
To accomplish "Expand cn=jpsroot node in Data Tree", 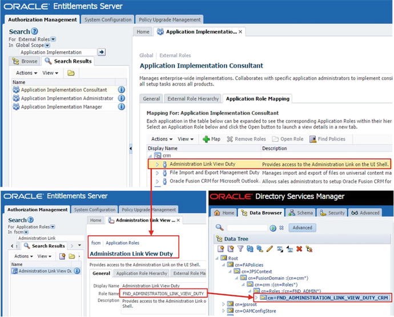I will 223,304.
